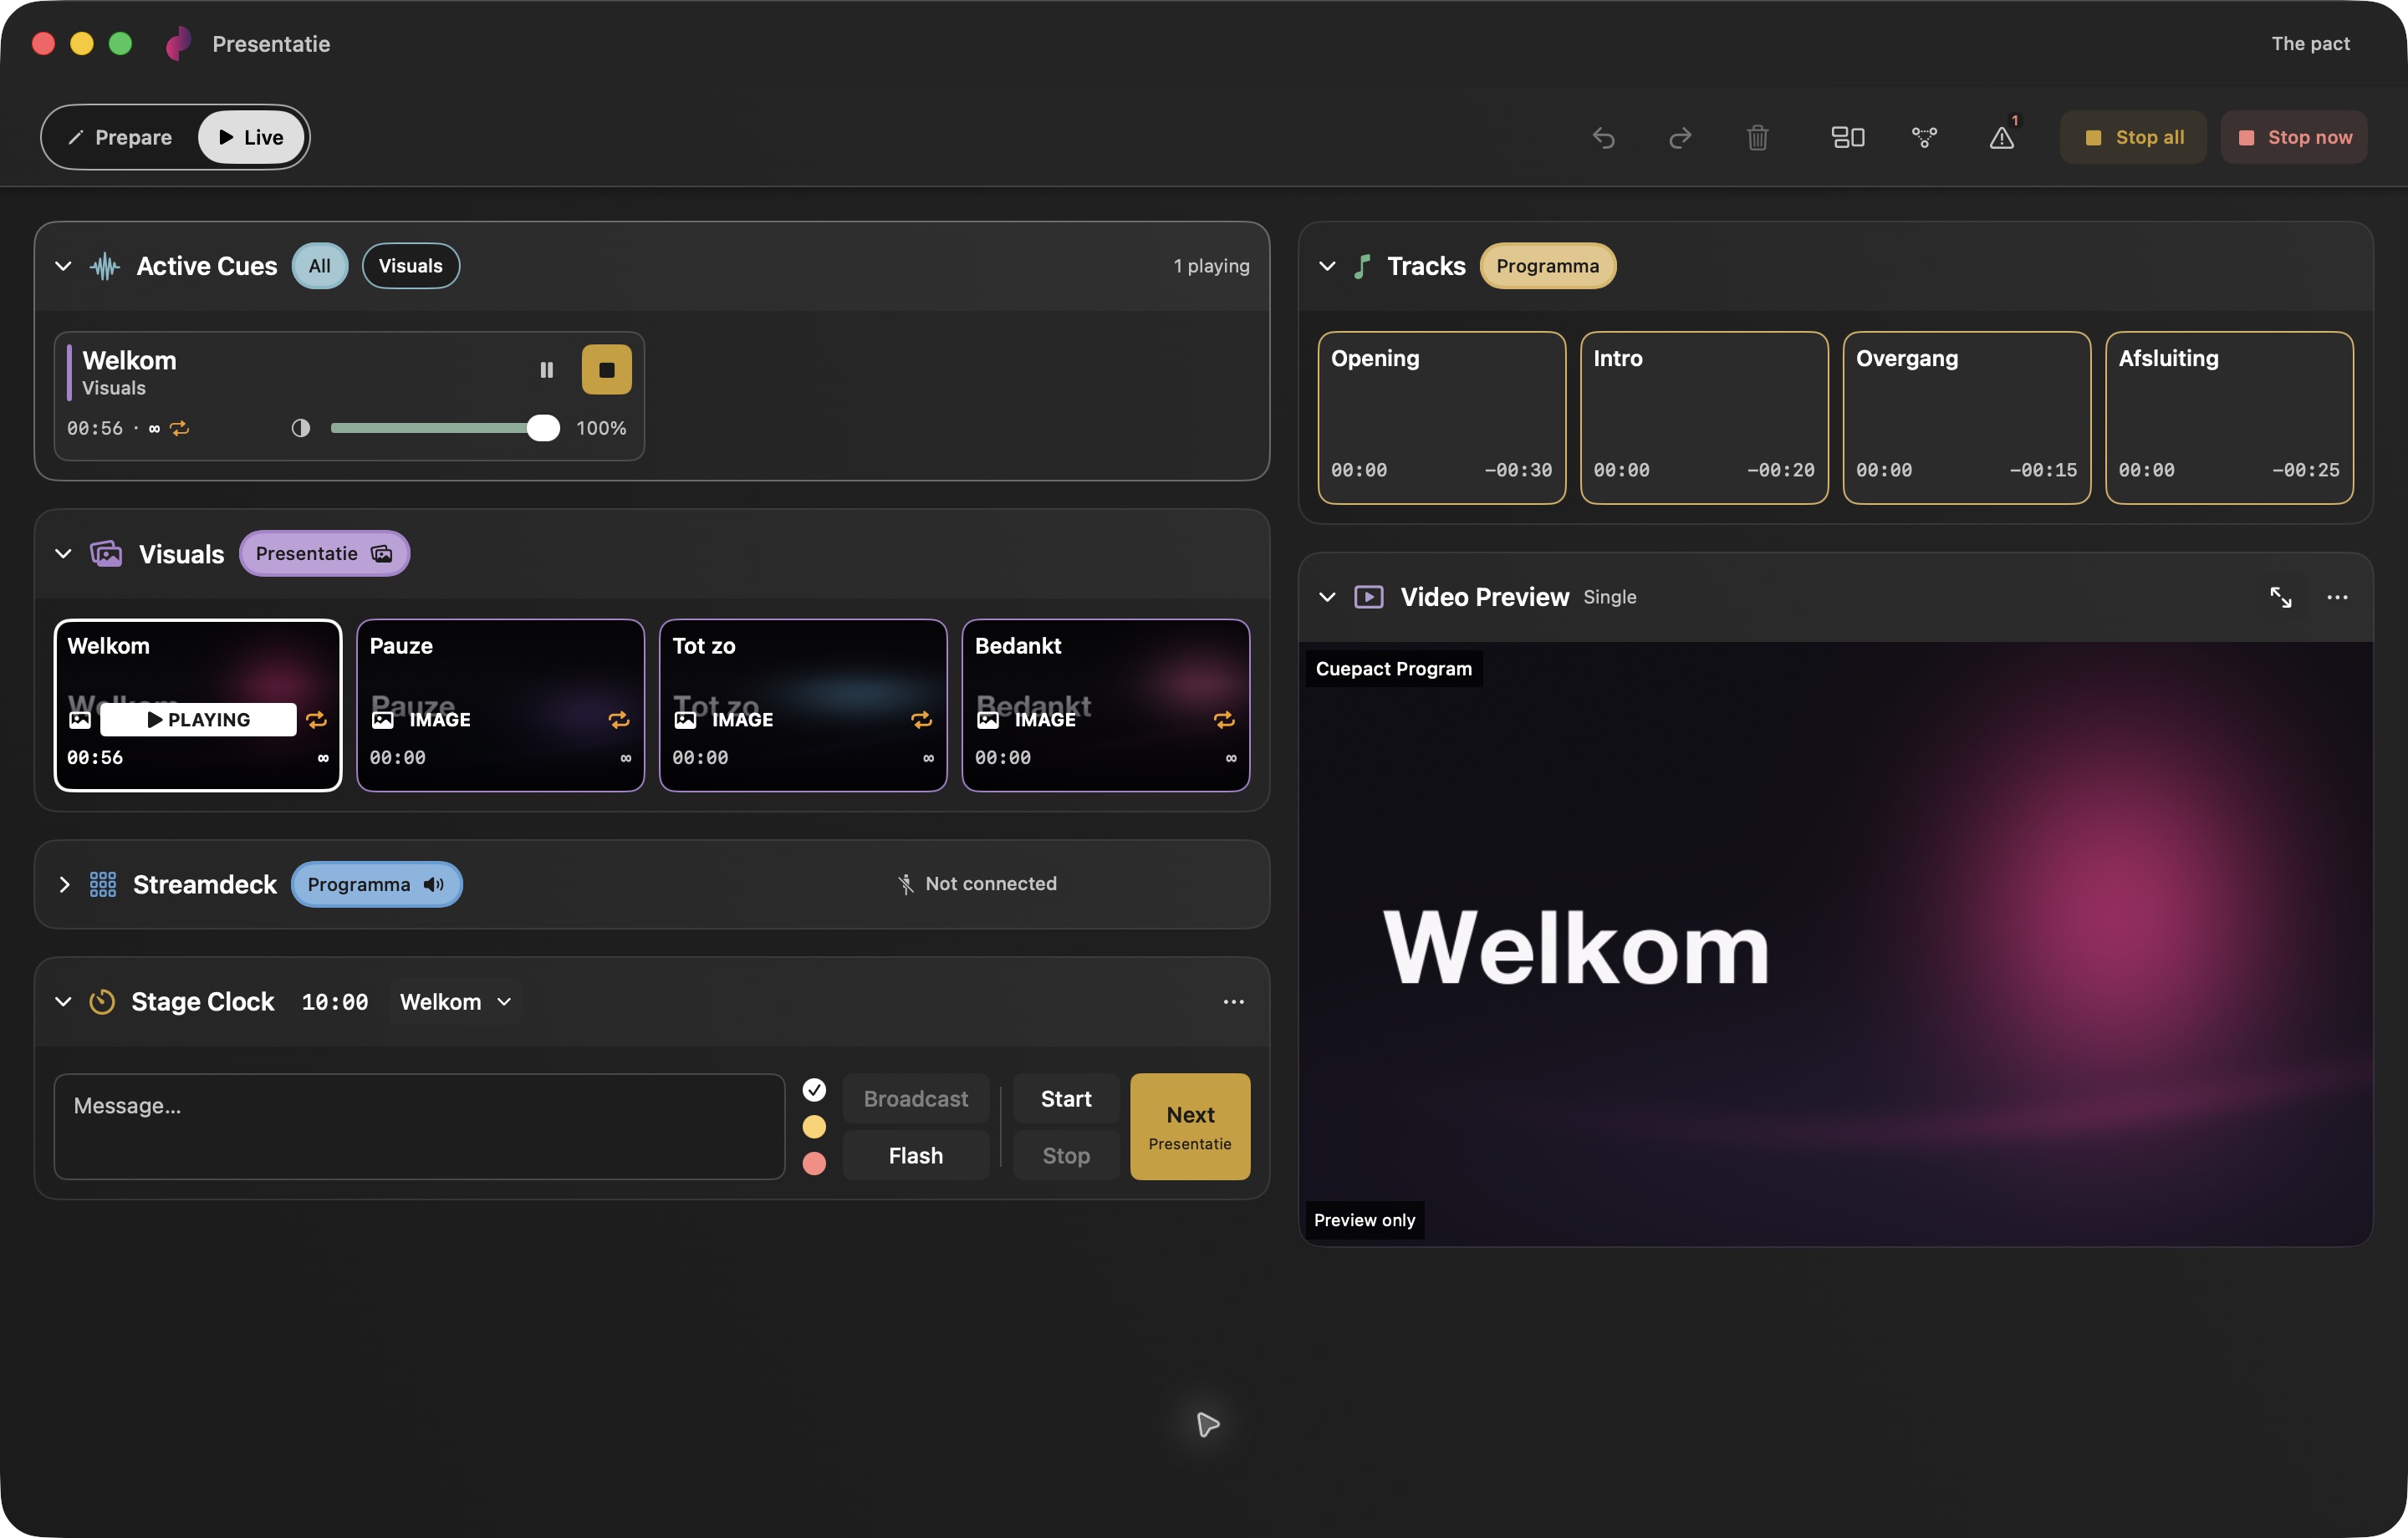Click the trash delete icon

1757,137
